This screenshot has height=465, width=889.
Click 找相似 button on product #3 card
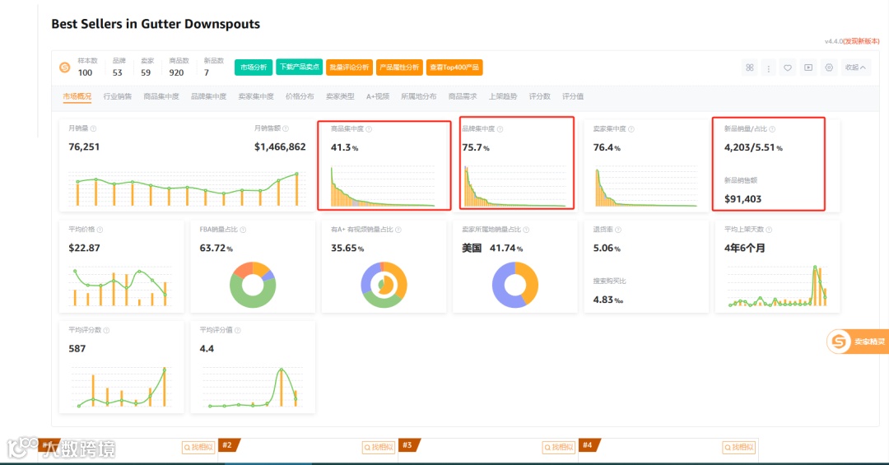[x=559, y=447]
